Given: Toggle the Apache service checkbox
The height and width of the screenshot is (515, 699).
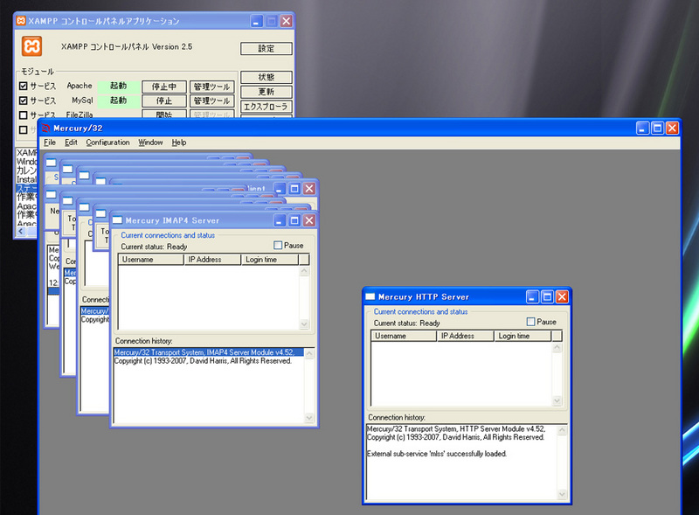Looking at the screenshot, I should (24, 86).
